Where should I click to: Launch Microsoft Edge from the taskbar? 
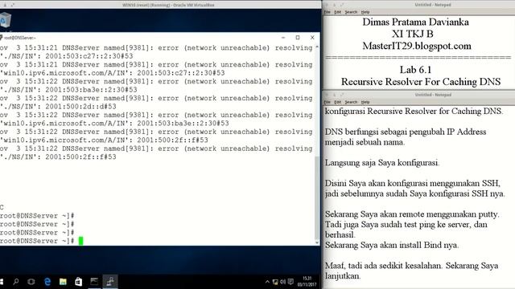click(x=47, y=282)
